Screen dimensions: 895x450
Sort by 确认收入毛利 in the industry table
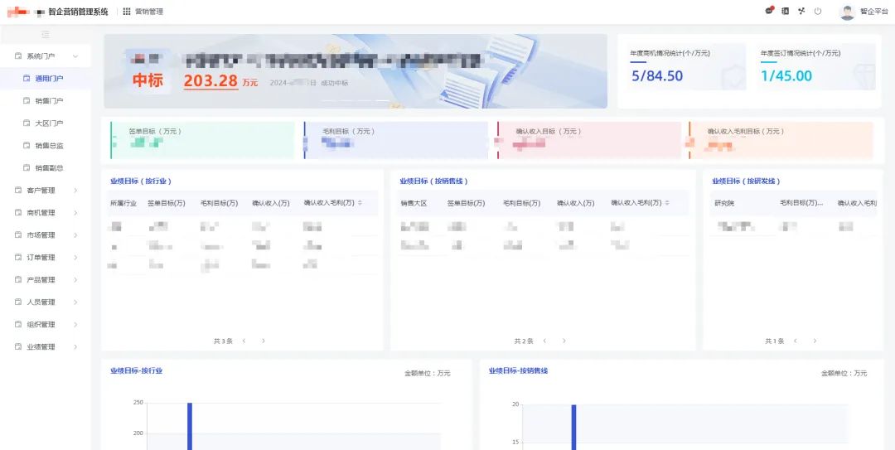click(360, 203)
